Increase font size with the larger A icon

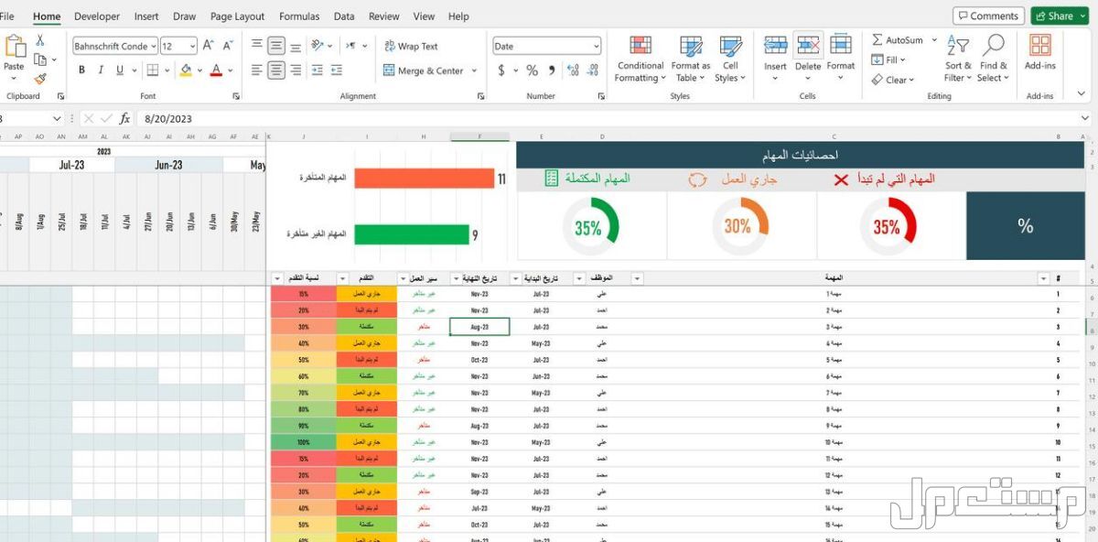(208, 46)
